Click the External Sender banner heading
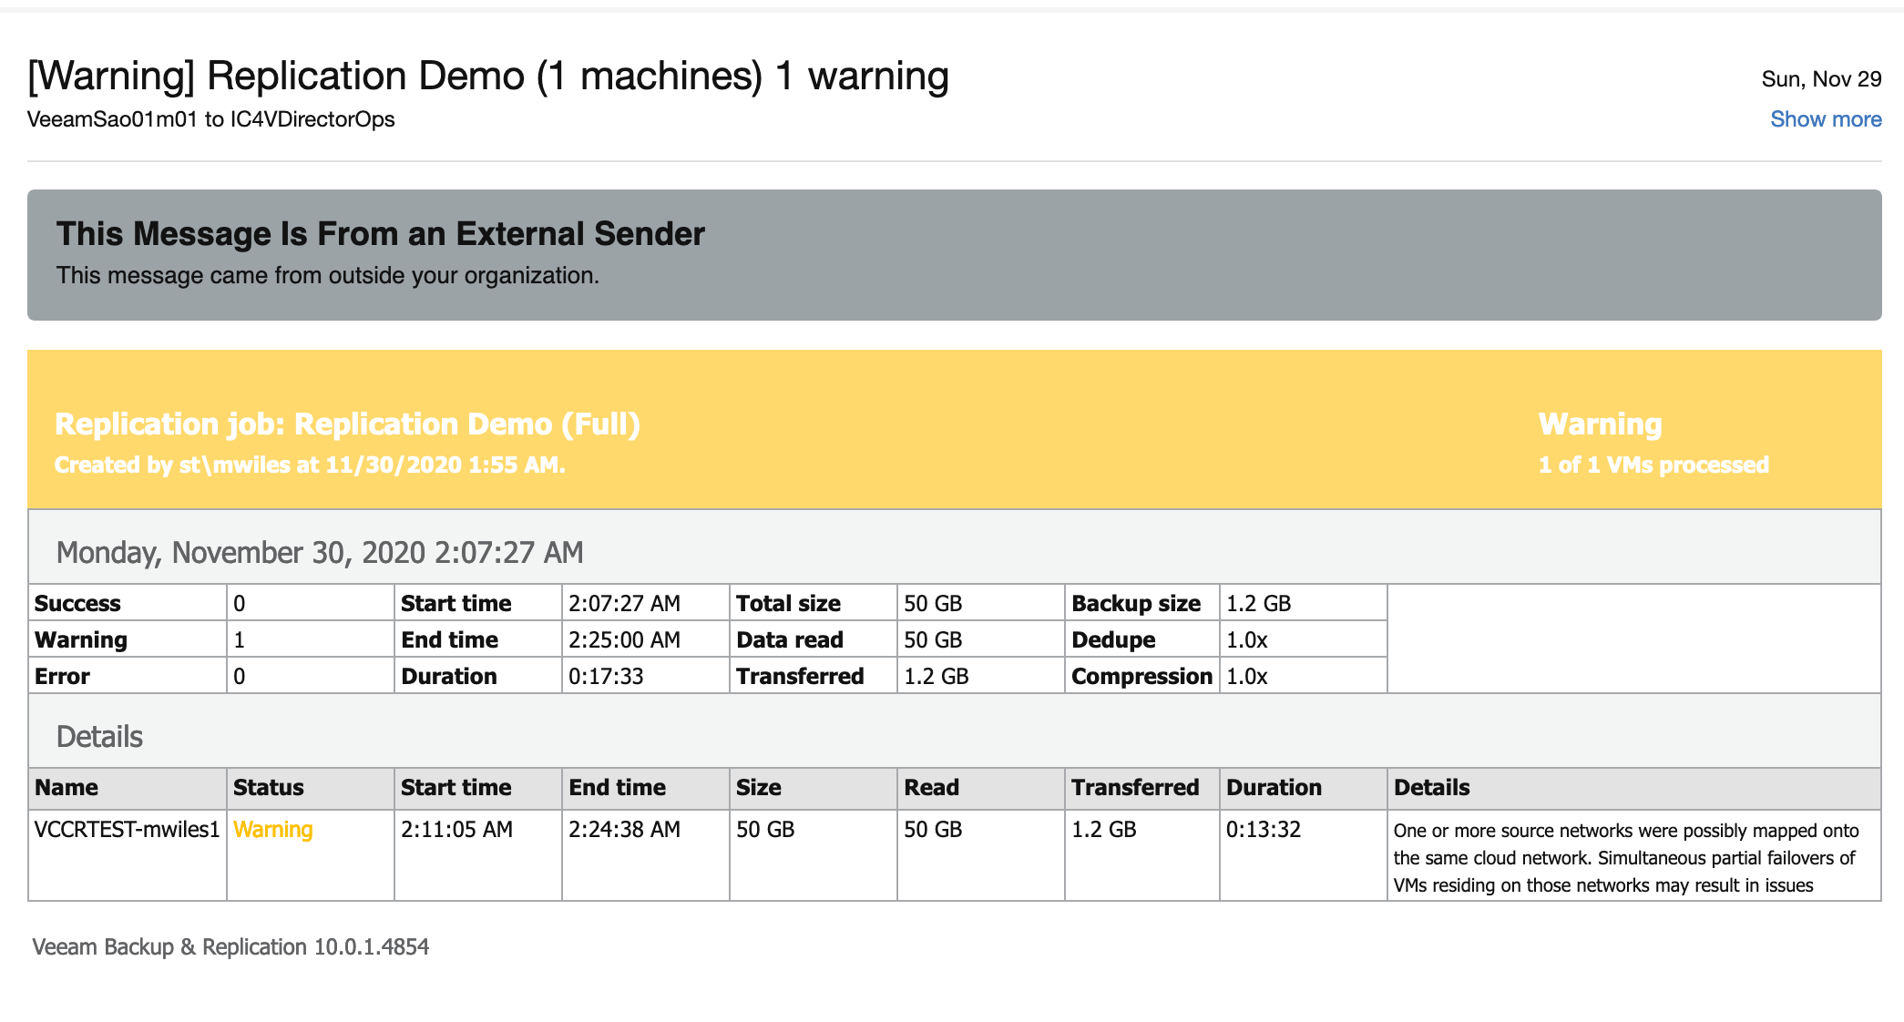 coord(380,234)
